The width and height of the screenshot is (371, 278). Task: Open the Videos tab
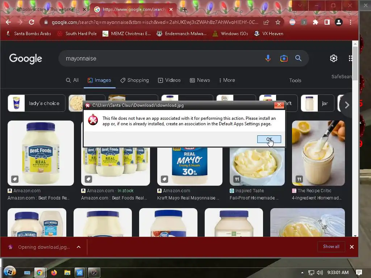169,80
